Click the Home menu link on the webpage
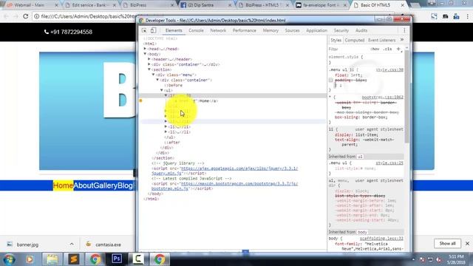 click(x=63, y=185)
